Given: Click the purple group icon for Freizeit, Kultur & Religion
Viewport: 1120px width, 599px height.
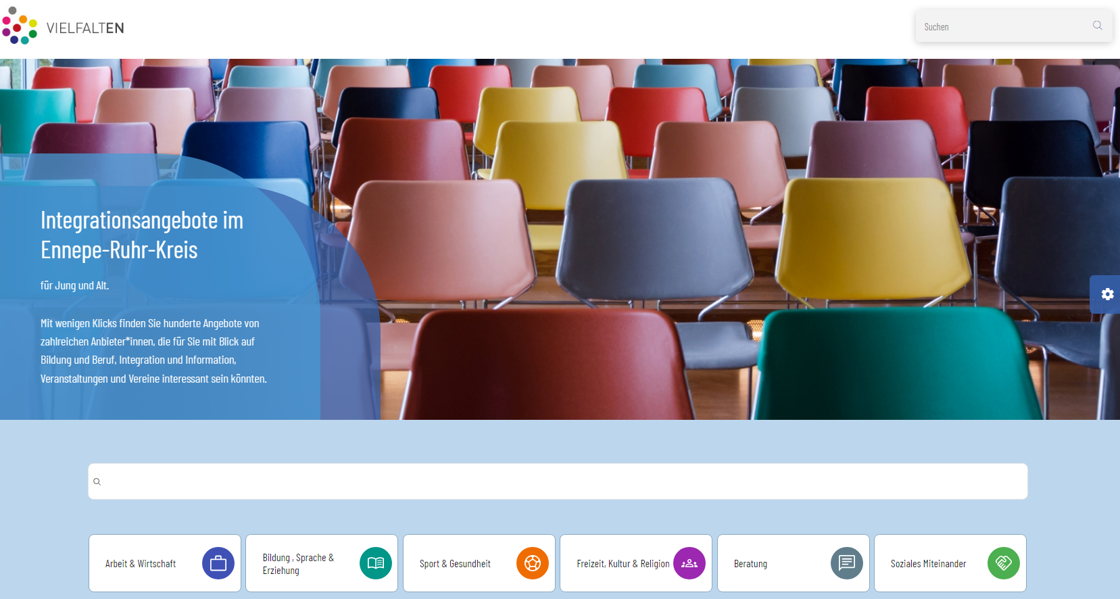Looking at the screenshot, I should point(689,563).
